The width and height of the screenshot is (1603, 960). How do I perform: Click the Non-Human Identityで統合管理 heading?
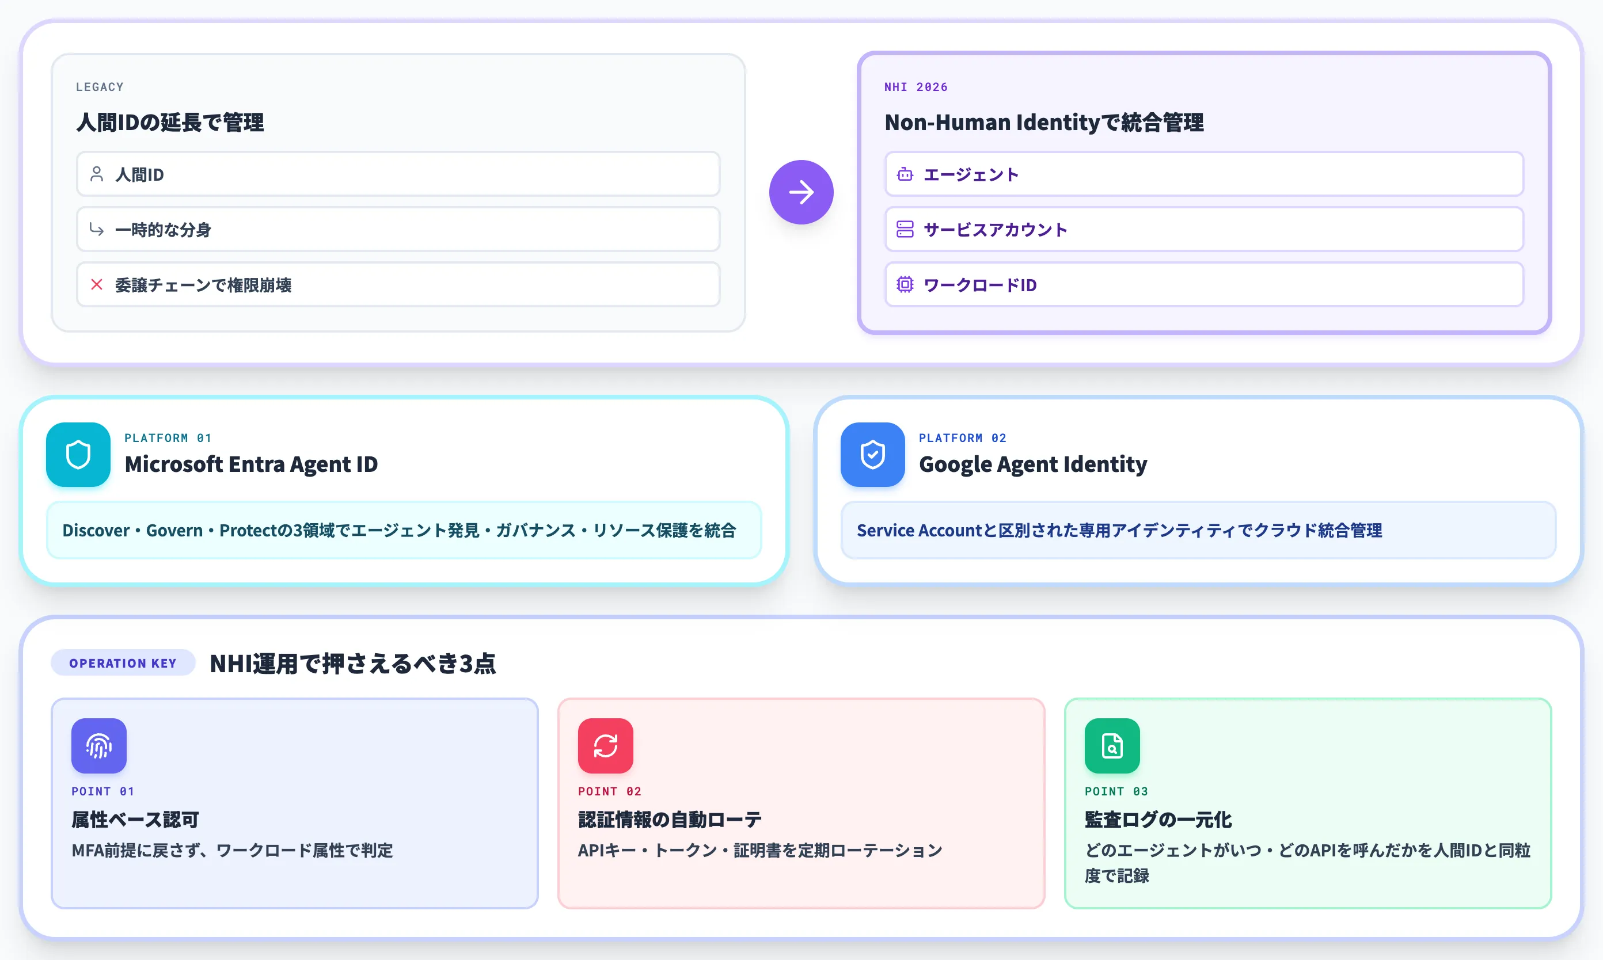coord(1044,122)
